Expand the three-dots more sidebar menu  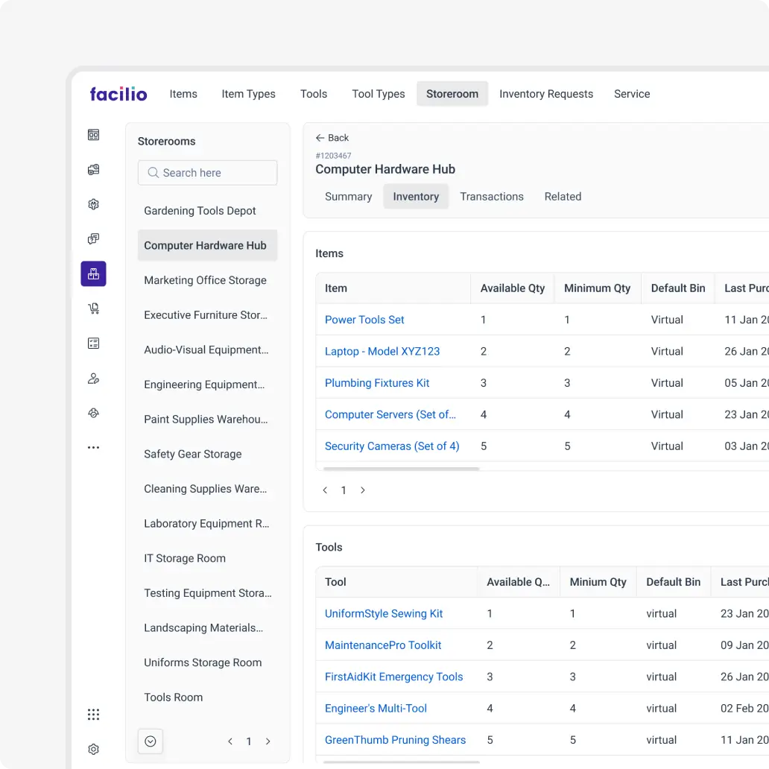click(93, 448)
